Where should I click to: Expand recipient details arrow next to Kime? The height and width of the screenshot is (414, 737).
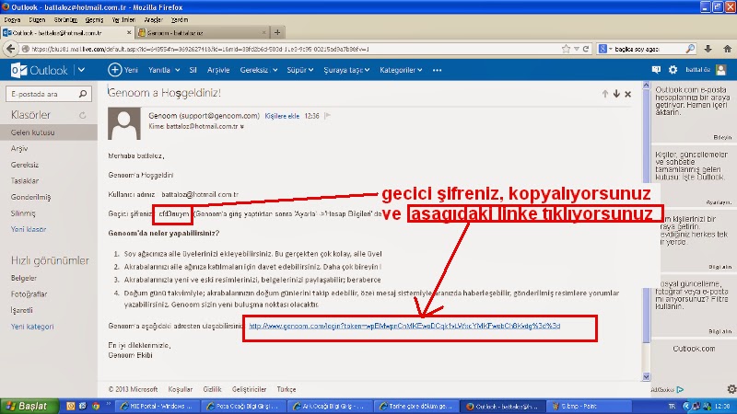[242, 127]
